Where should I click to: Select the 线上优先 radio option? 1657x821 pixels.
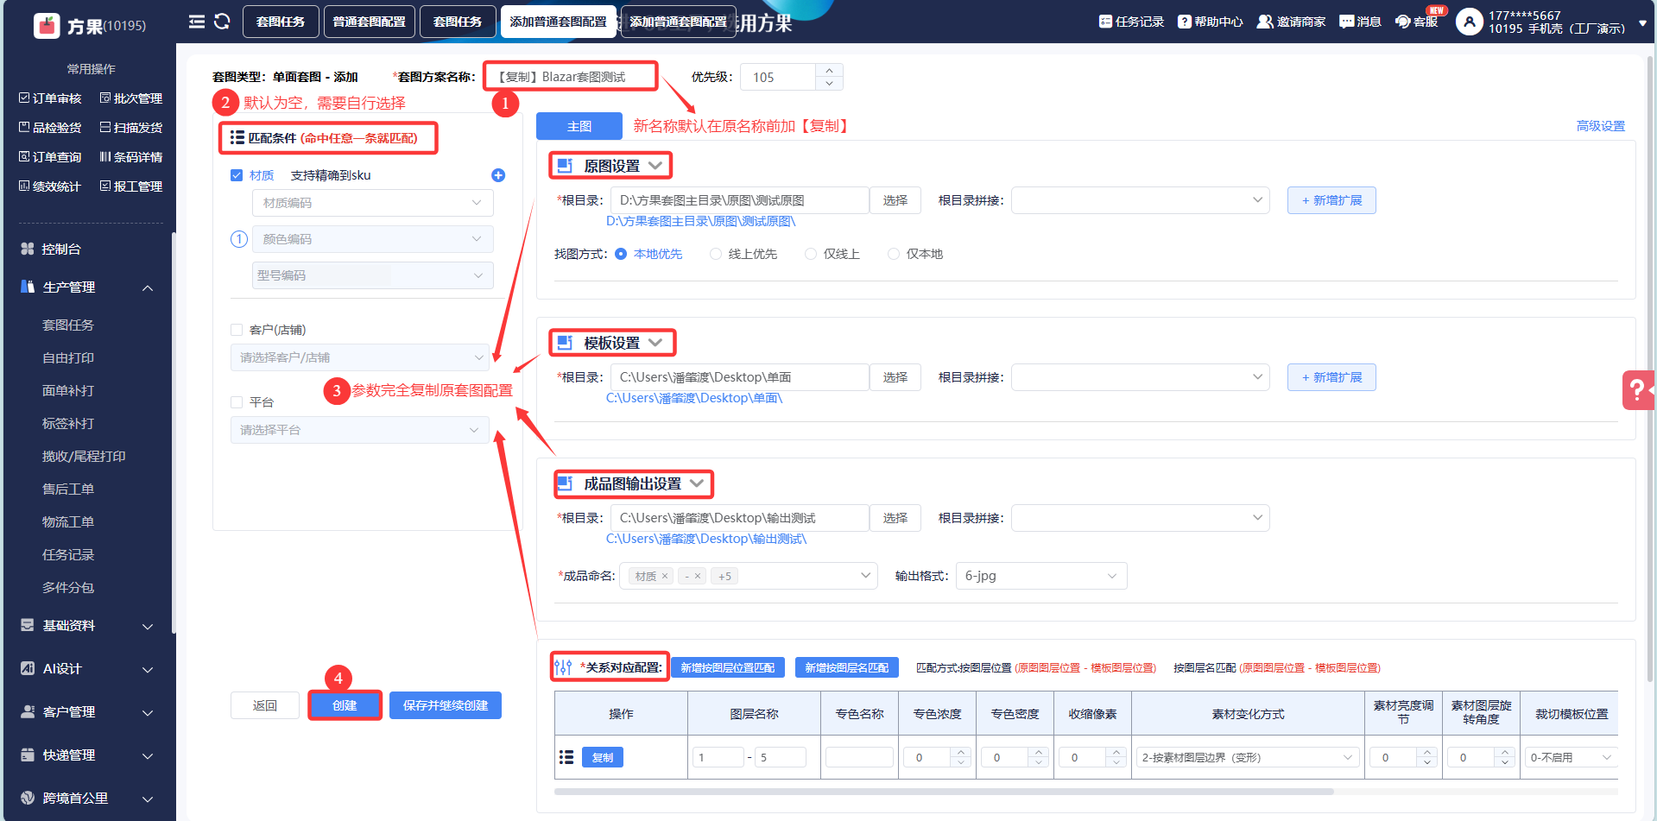tap(716, 254)
